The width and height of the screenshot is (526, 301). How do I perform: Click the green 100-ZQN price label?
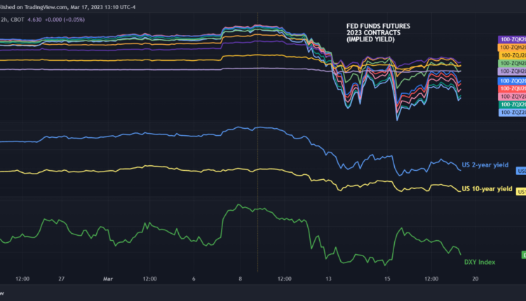pyautogui.click(x=511, y=64)
